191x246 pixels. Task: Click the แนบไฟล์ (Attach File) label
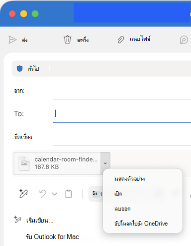pyautogui.click(x=140, y=39)
